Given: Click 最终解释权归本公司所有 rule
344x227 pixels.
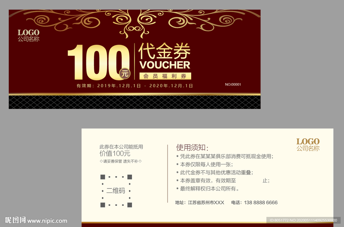Looking at the screenshot, I should 208,189.
